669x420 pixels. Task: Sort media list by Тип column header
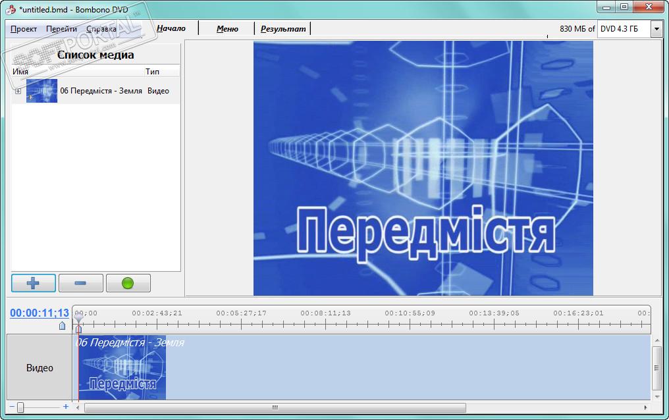[x=161, y=71]
